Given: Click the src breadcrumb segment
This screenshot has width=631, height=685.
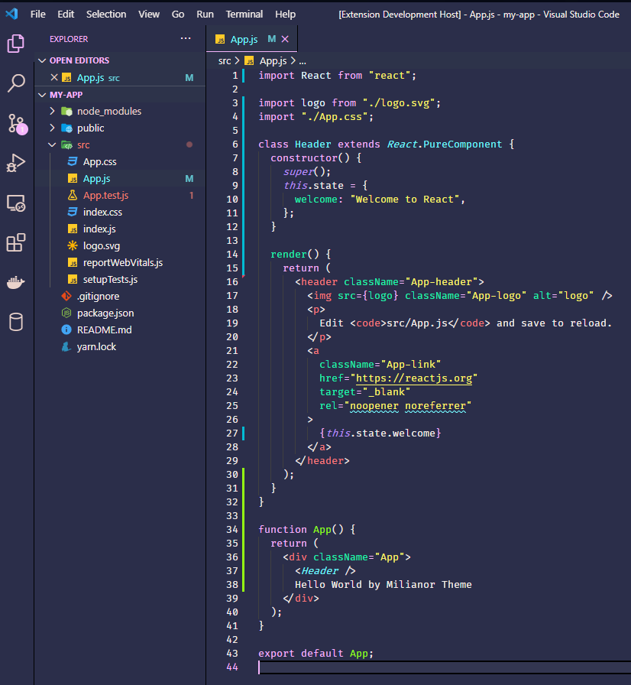Looking at the screenshot, I should (x=225, y=60).
